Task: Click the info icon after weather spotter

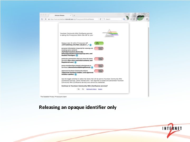Action: [x=76, y=74]
